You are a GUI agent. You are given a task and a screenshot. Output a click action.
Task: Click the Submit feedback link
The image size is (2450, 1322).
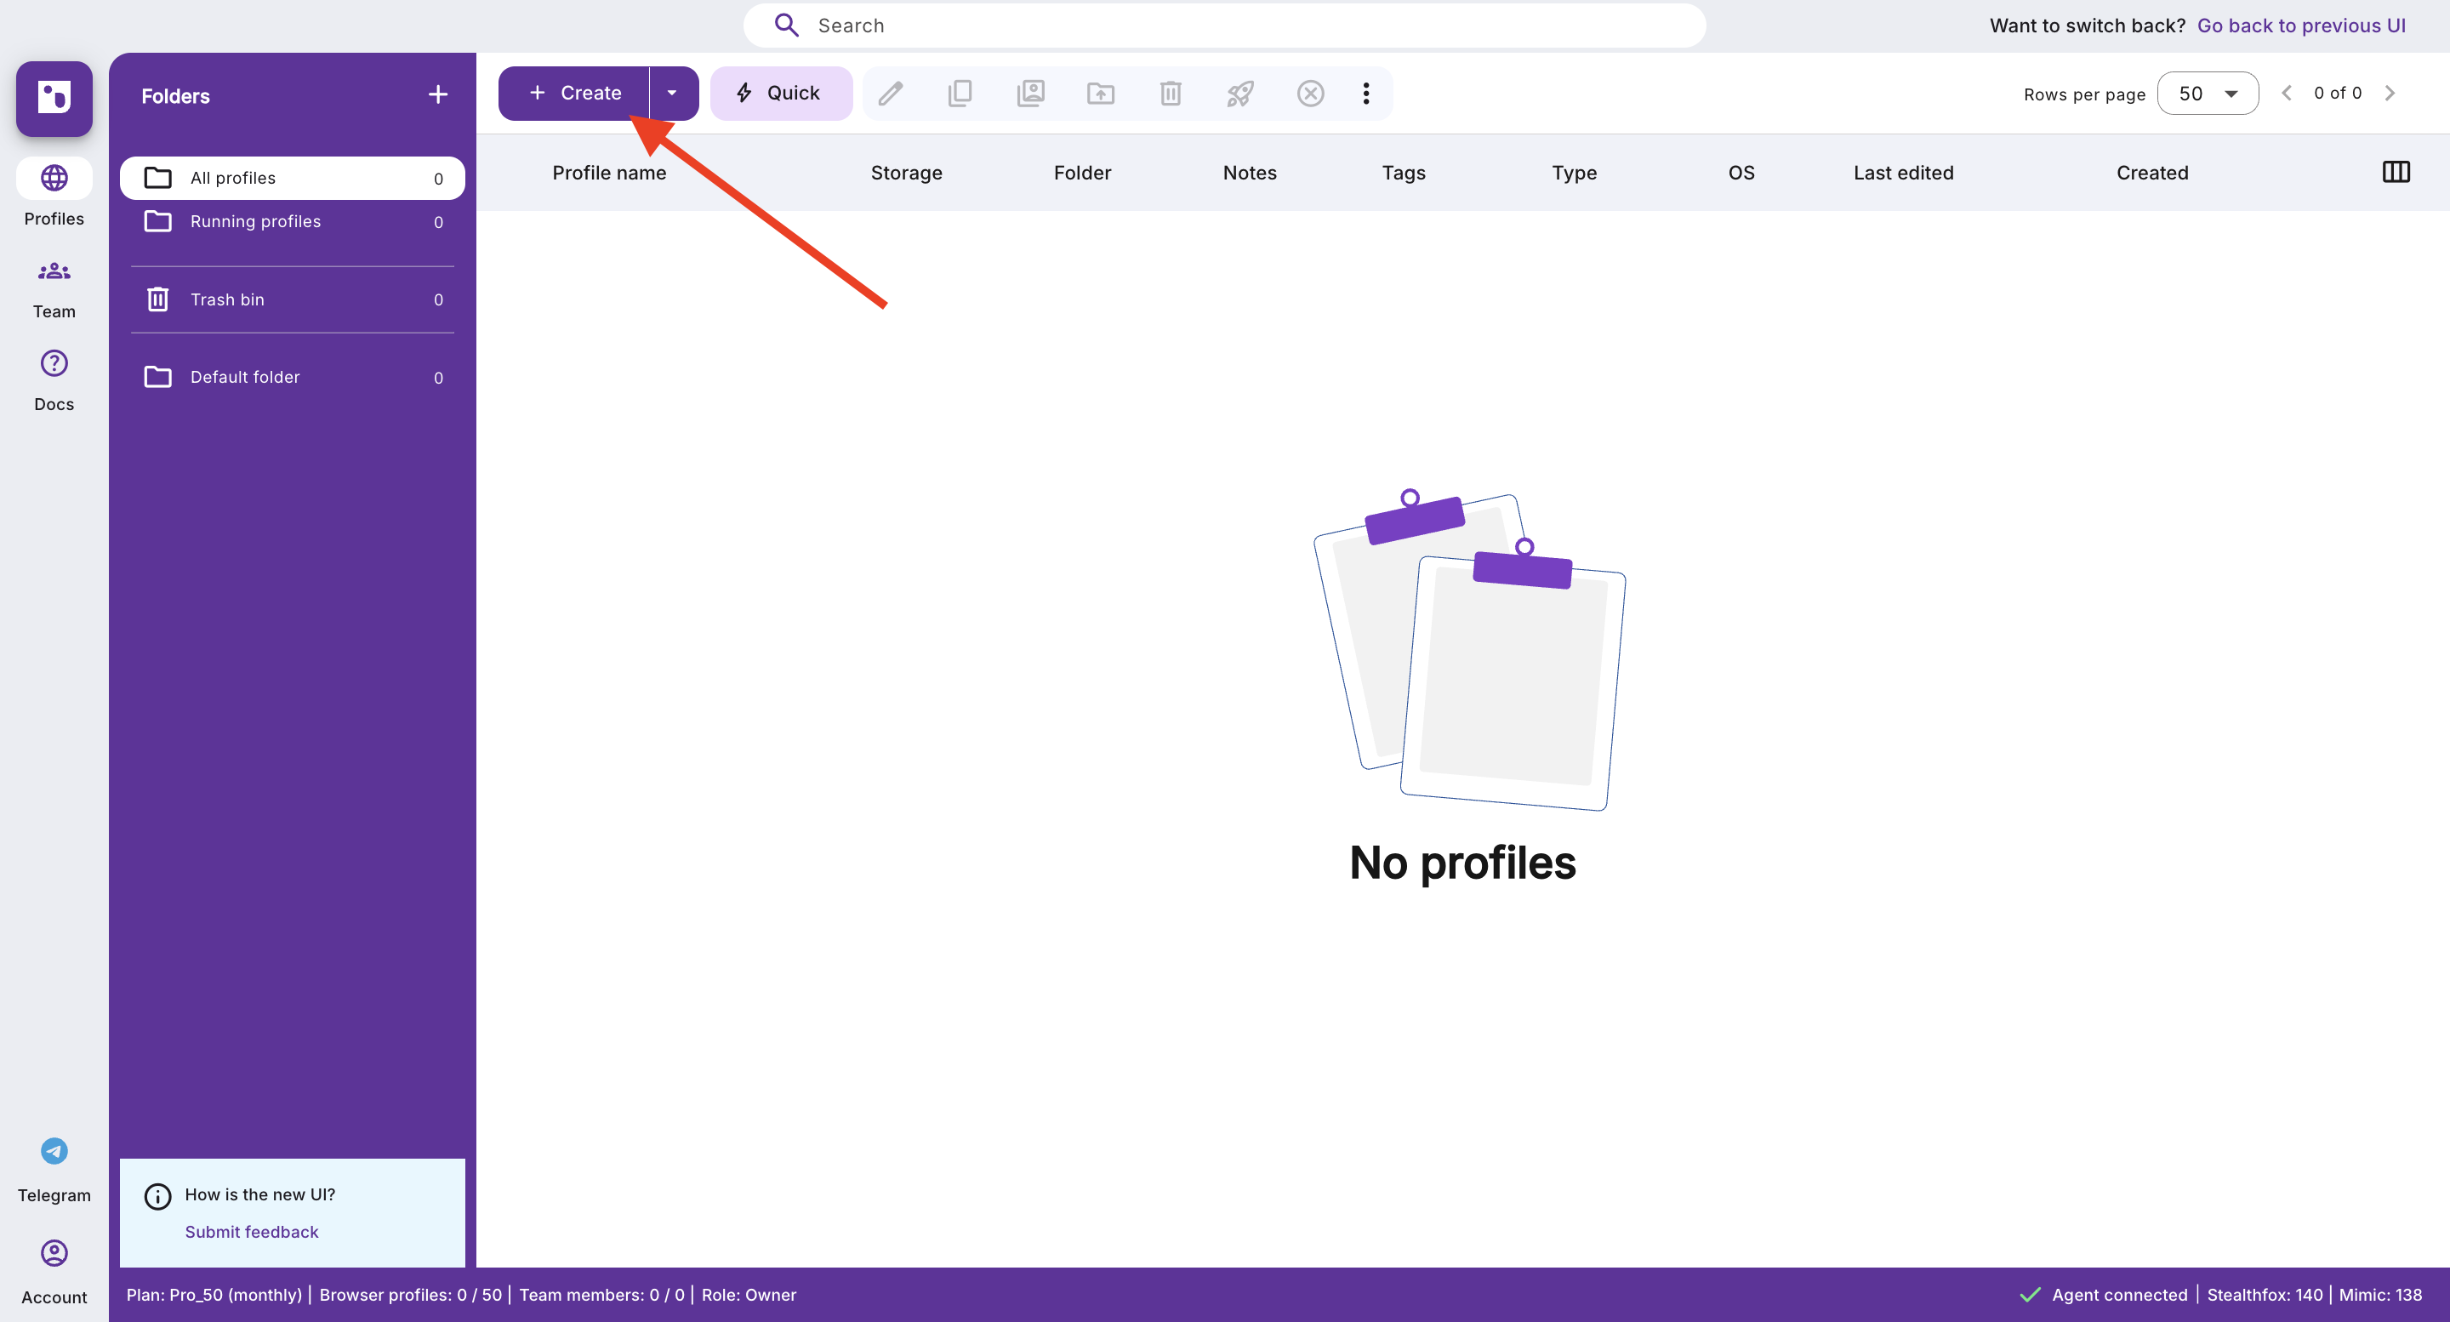(251, 1232)
